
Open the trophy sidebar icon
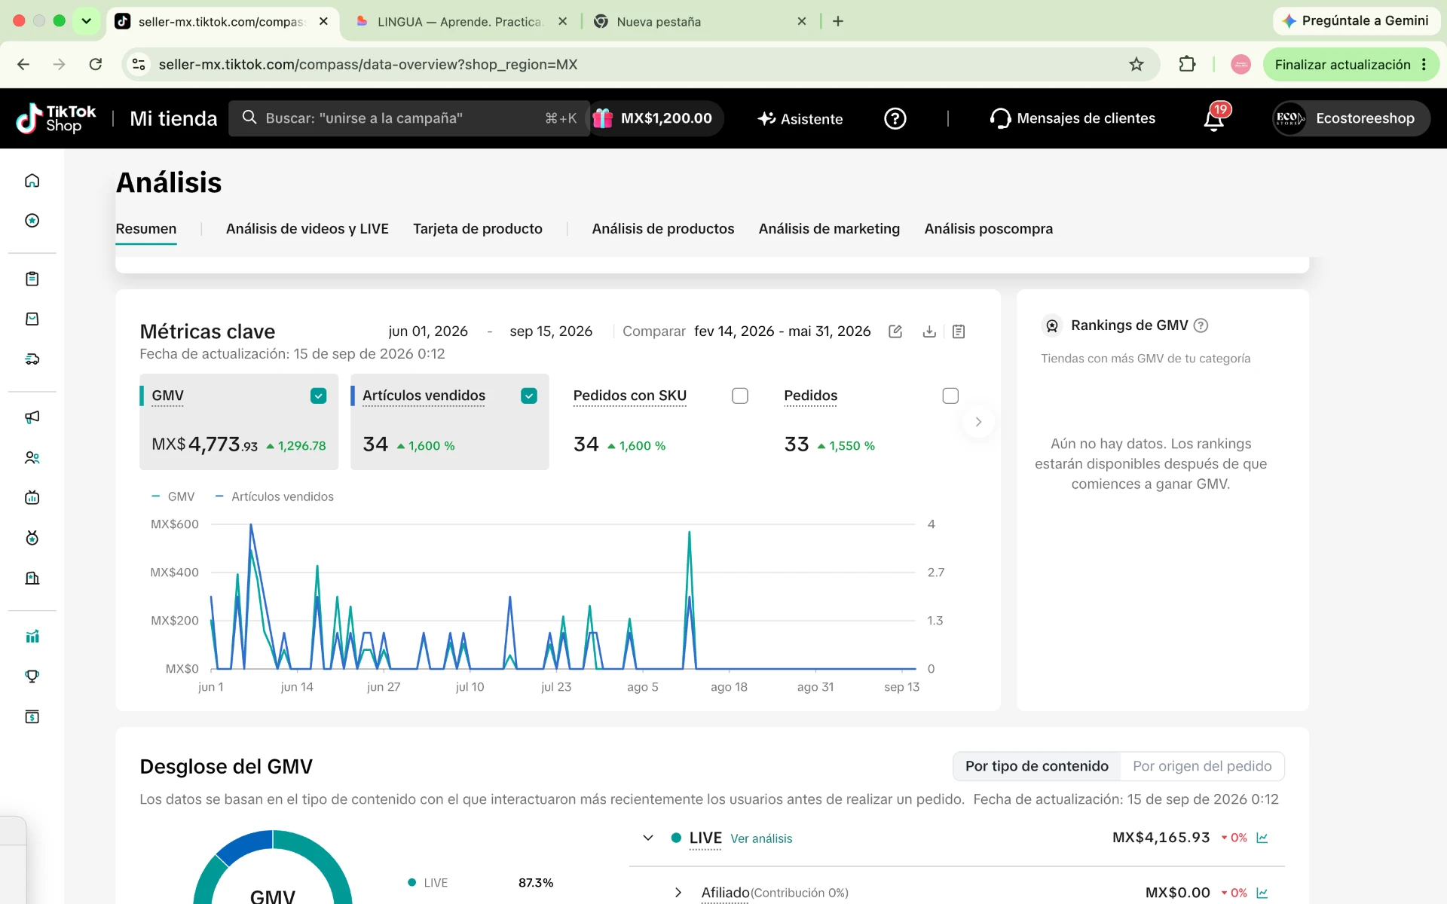(32, 676)
